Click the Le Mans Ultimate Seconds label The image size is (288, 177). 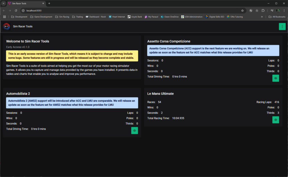pos(153,113)
